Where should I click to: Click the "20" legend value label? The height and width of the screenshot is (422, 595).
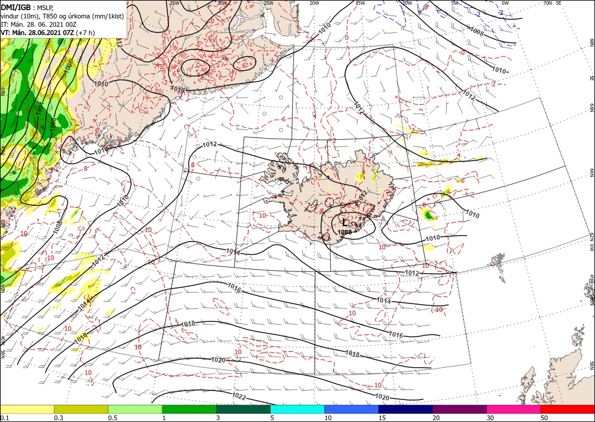pyautogui.click(x=436, y=418)
